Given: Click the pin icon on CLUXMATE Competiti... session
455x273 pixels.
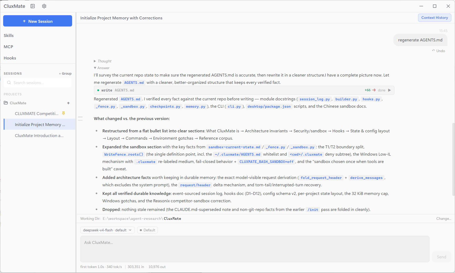Looking at the screenshot, I should point(63,113).
